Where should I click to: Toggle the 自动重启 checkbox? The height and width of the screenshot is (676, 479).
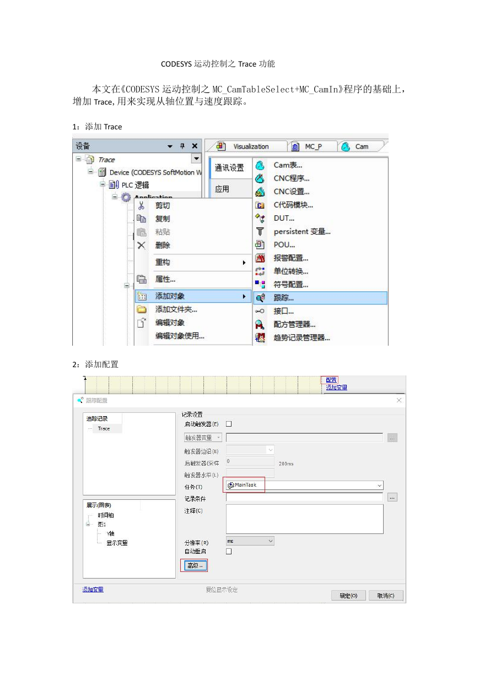[x=229, y=551]
